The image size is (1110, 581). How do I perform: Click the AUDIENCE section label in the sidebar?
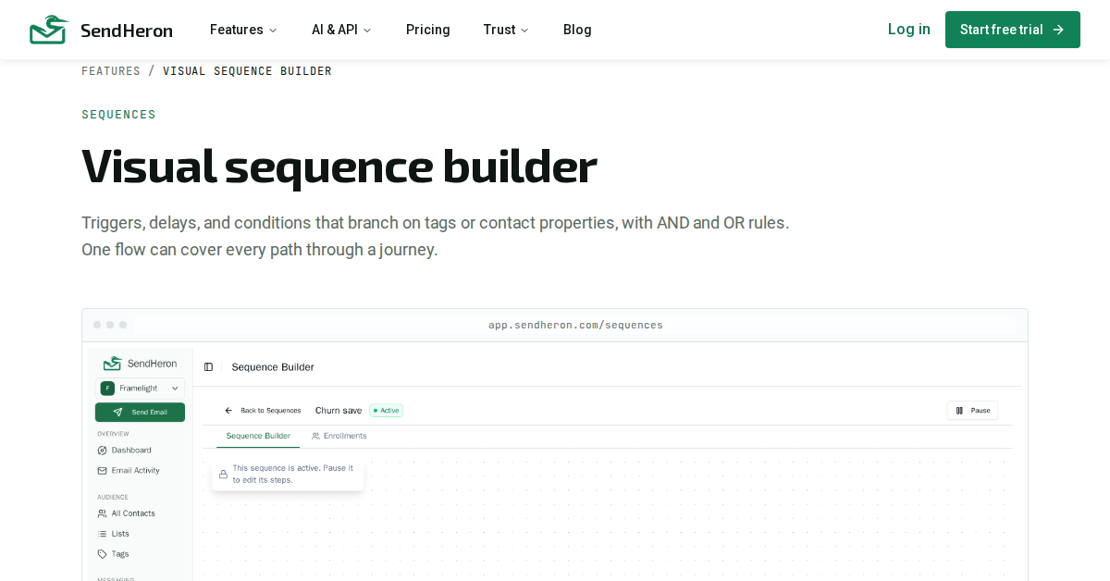click(x=113, y=497)
